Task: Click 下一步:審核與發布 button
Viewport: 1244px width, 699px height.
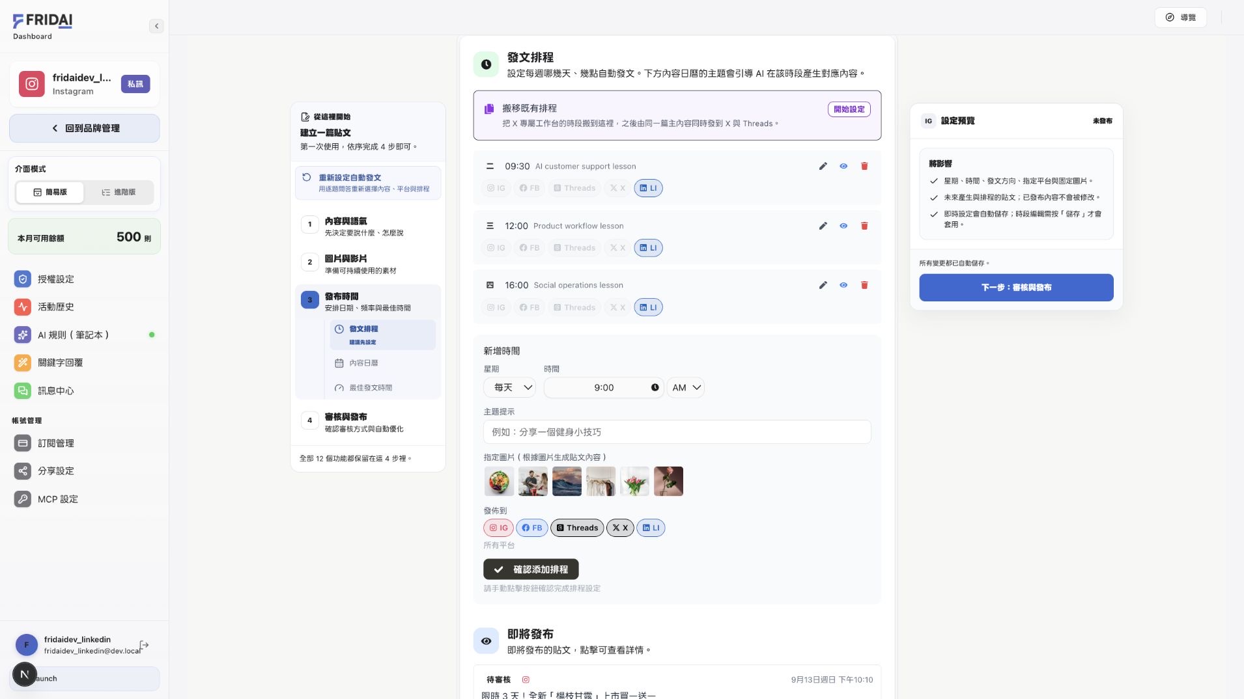Action: coord(1016,288)
